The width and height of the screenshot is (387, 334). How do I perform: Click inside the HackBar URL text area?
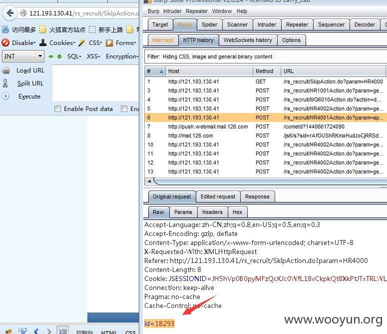point(95,83)
